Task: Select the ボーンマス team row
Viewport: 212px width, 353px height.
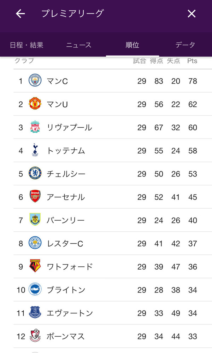Action: [x=106, y=336]
